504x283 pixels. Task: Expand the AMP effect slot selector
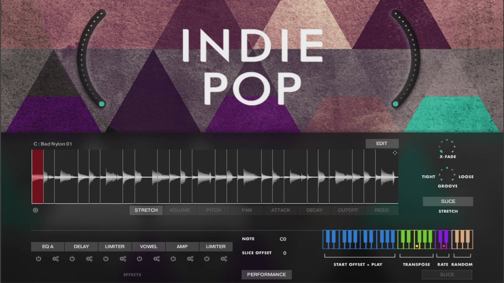[182, 247]
